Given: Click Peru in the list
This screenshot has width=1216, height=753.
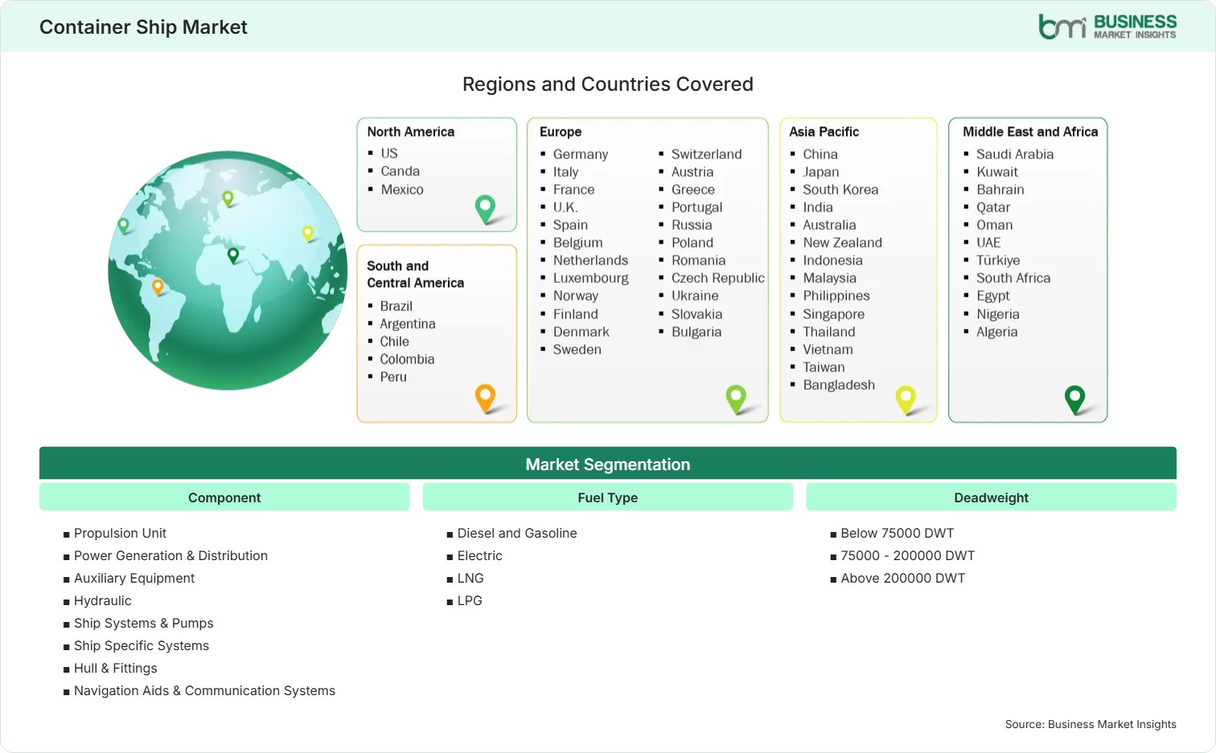Looking at the screenshot, I should [393, 377].
